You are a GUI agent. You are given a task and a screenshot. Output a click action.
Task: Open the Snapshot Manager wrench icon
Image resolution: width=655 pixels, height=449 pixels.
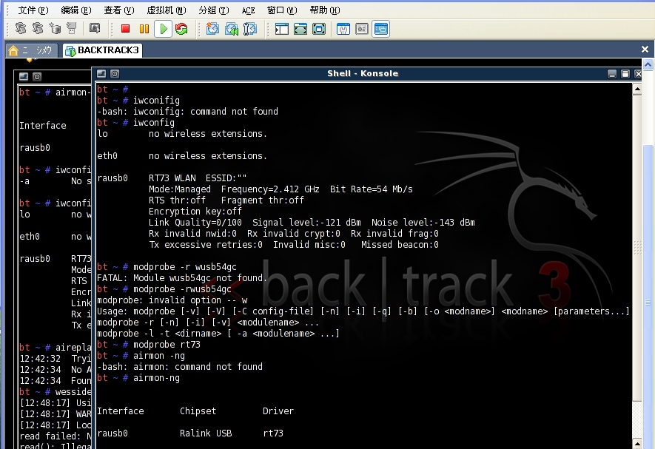click(250, 29)
